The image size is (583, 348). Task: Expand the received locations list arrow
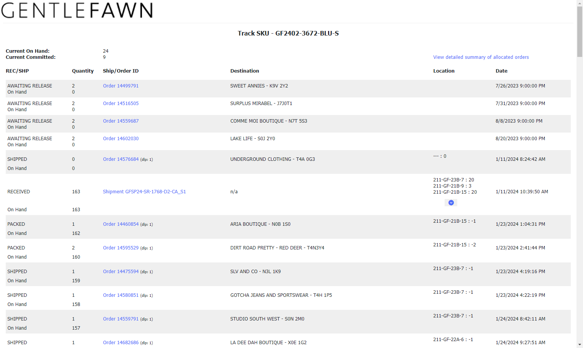point(451,203)
